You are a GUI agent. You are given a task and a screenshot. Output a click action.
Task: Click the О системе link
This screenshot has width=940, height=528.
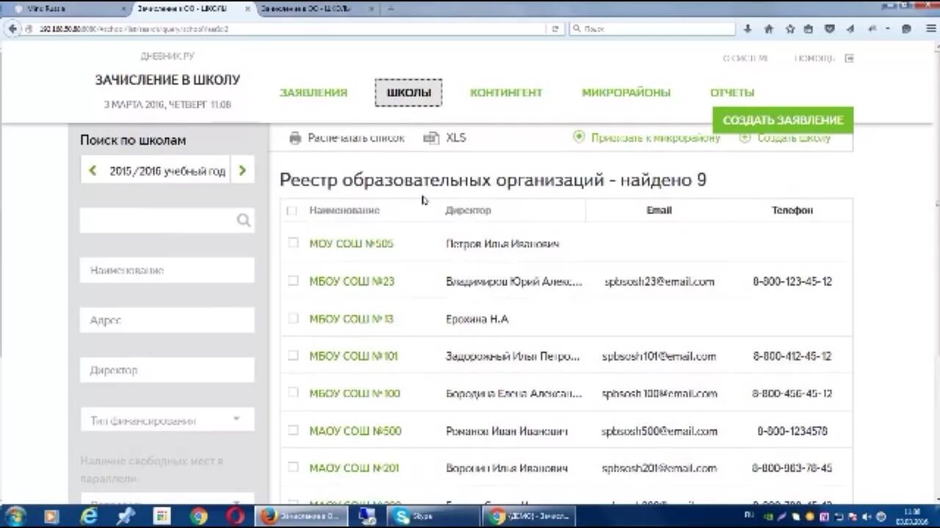click(745, 58)
